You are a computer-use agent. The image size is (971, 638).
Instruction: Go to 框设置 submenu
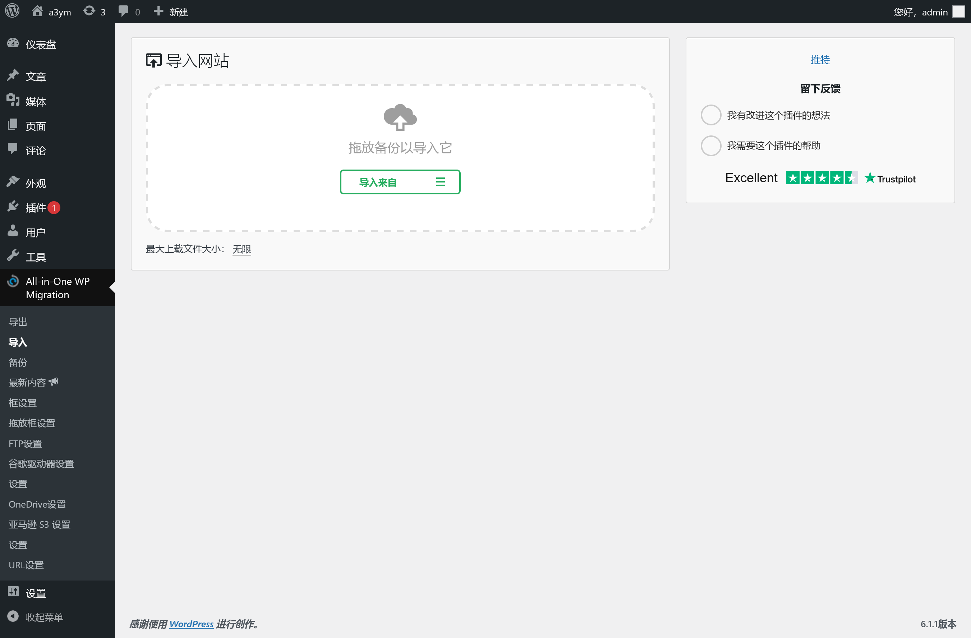tap(23, 403)
